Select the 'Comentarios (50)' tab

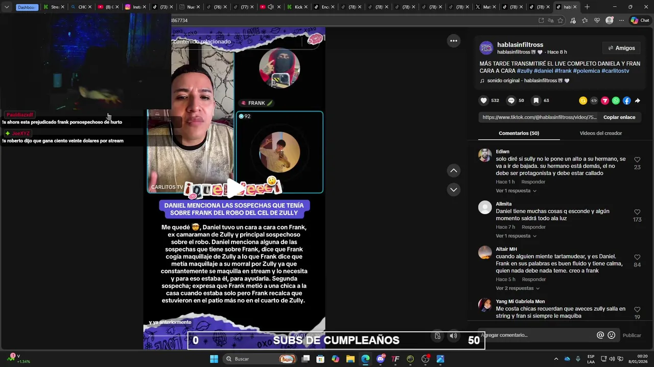click(x=519, y=133)
